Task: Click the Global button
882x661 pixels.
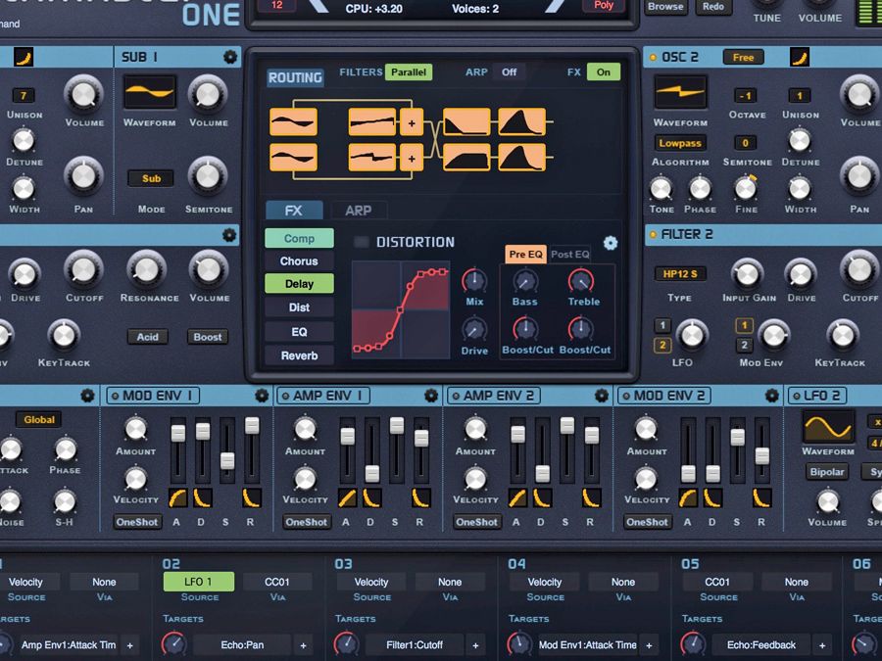Action: coord(39,419)
